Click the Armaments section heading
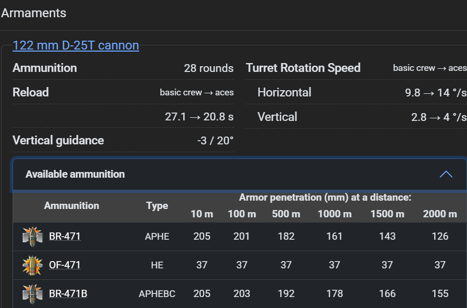This screenshot has width=467, height=308. (x=34, y=13)
